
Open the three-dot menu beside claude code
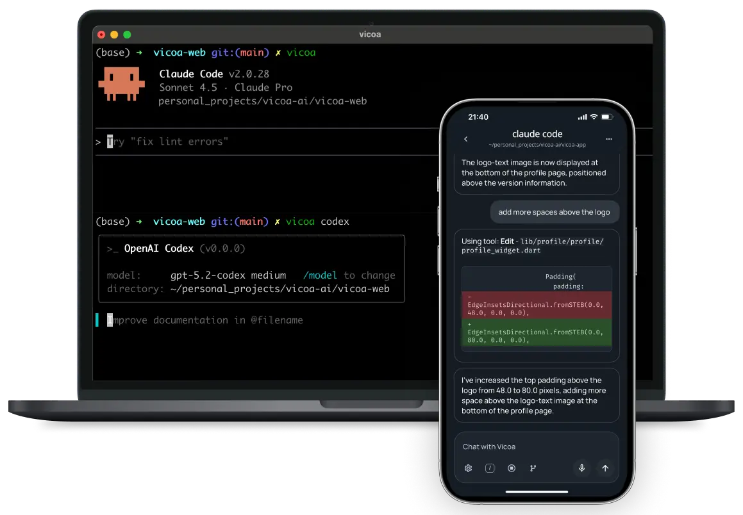(x=609, y=139)
